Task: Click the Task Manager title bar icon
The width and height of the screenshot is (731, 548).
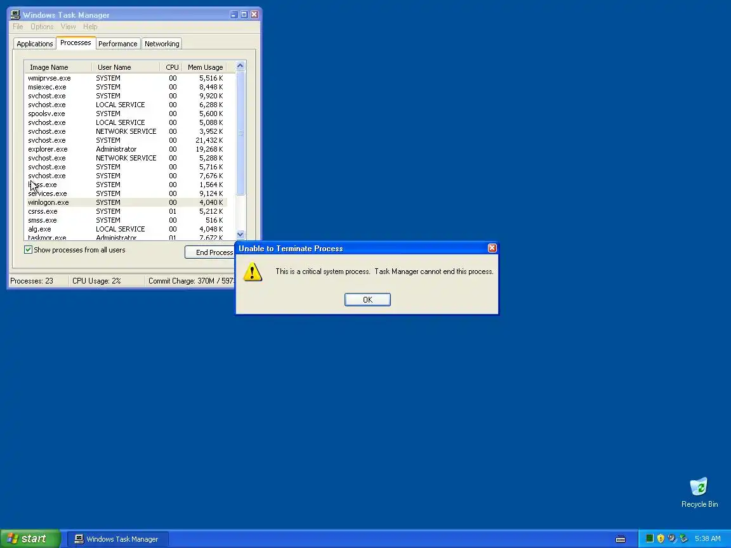Action: (15, 15)
